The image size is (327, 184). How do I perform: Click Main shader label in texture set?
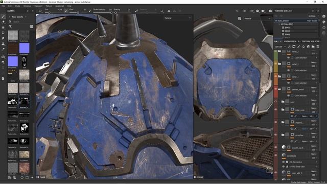click(x=312, y=21)
